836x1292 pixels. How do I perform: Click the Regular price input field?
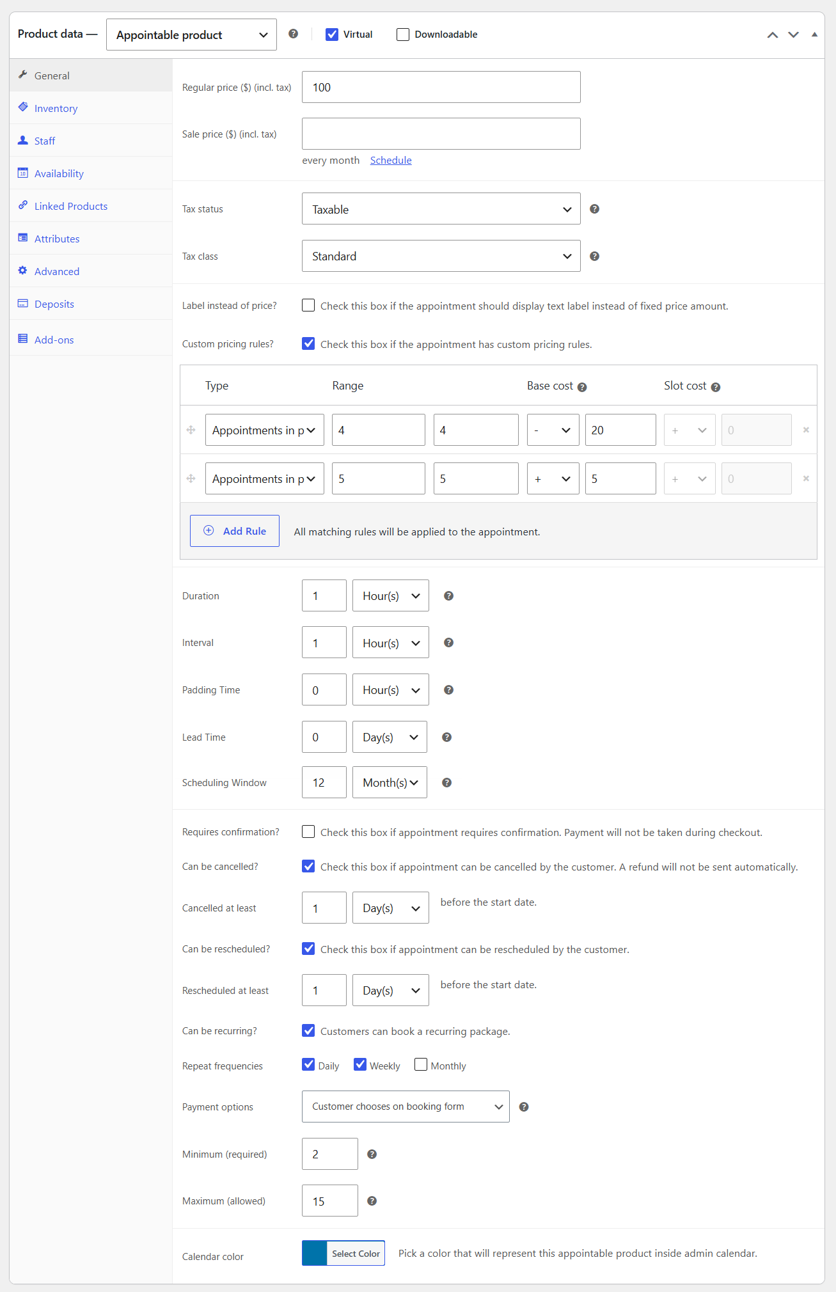point(441,87)
